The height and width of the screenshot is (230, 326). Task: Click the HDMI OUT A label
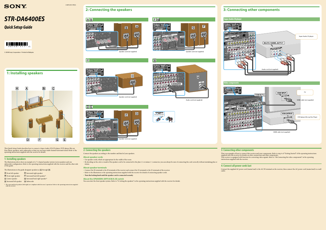coord(260,95)
